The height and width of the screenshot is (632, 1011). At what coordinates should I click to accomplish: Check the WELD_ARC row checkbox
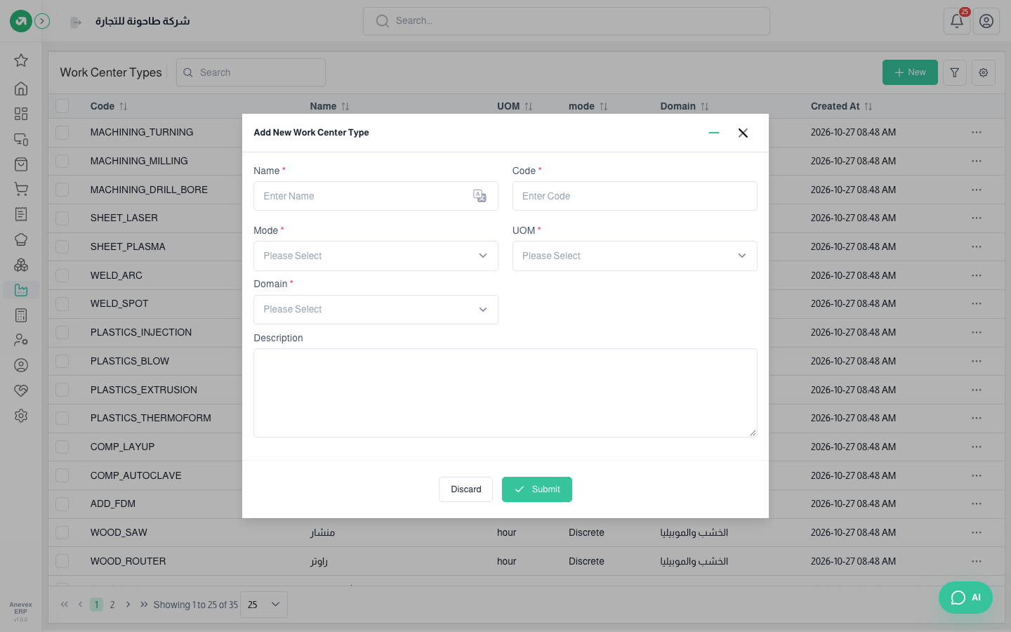62,275
